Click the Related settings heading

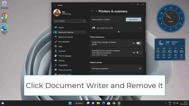pos(96,62)
